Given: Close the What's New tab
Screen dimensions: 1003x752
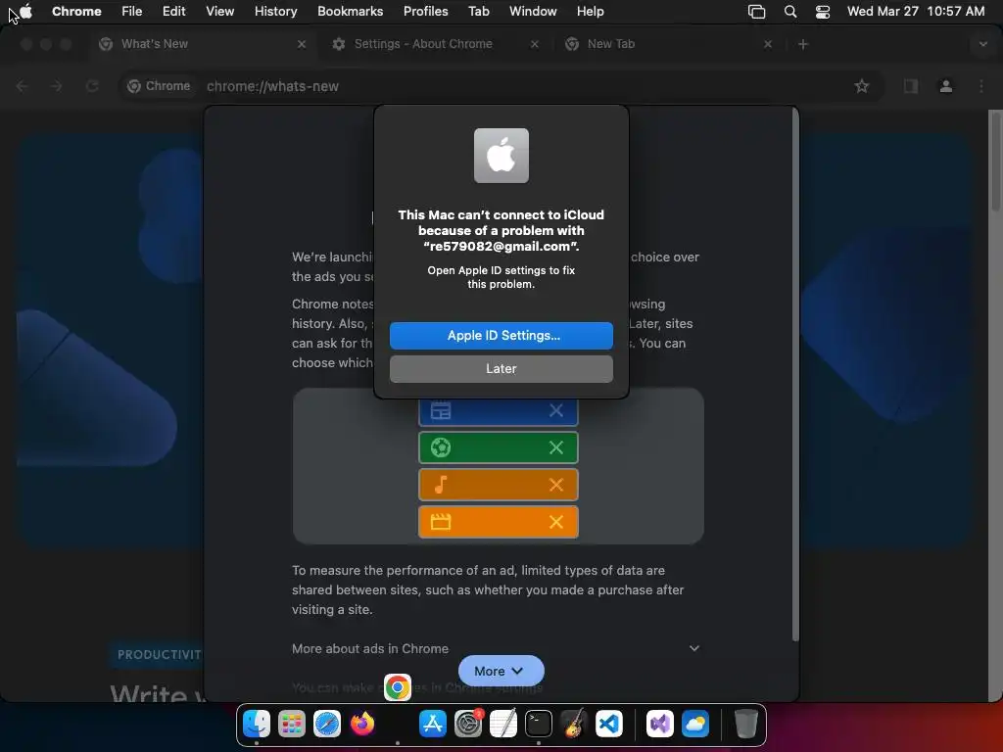Looking at the screenshot, I should point(302,44).
